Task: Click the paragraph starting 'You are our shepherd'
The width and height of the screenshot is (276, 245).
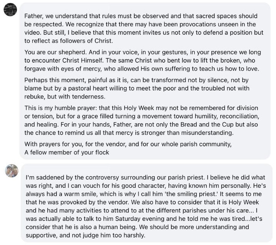Action: 143,60
